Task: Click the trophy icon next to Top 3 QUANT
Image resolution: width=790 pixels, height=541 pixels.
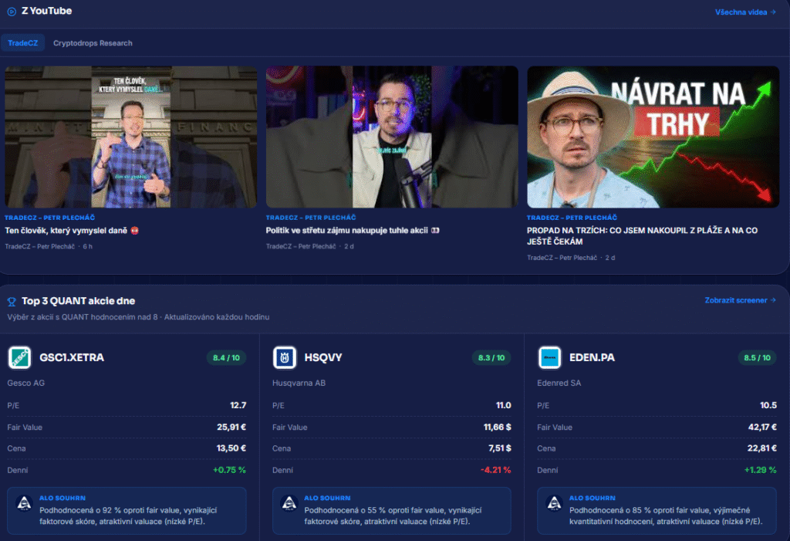Action: [12, 302]
